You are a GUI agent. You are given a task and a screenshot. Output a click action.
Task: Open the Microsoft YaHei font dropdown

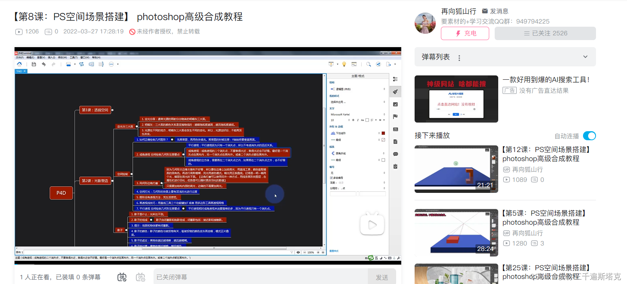[x=358, y=115]
